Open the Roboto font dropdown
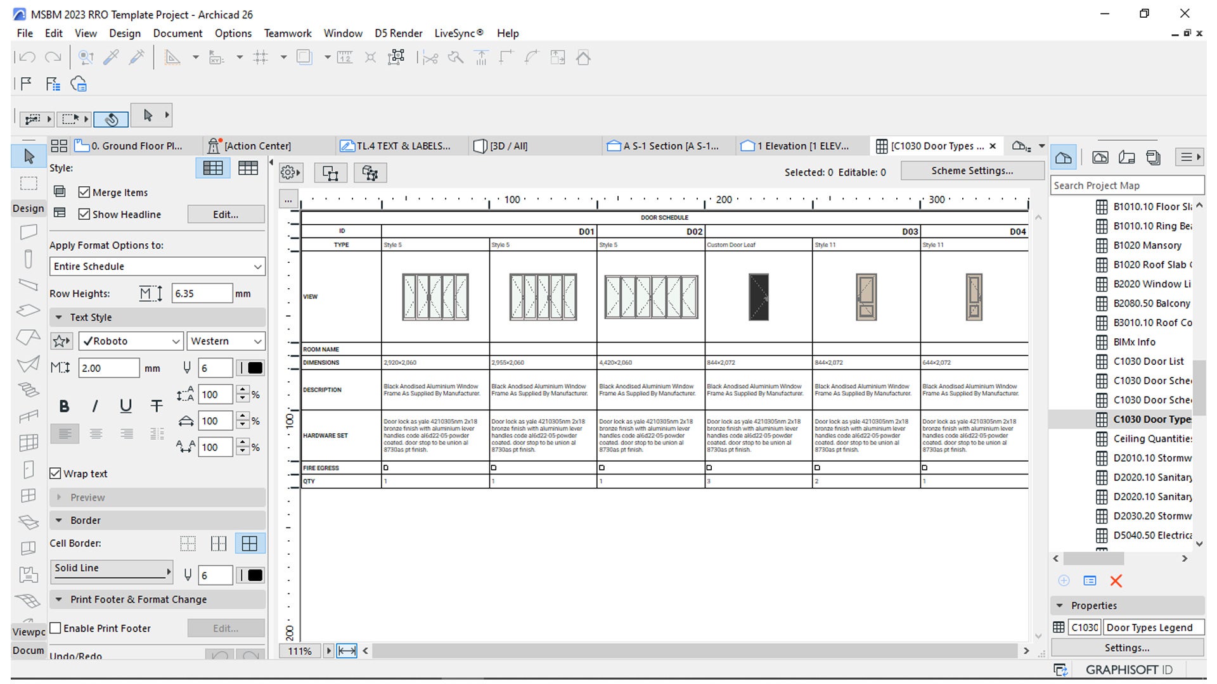 [x=130, y=341]
